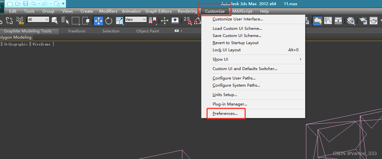The height and width of the screenshot is (159, 382).
Task: Open the Redo history dropdown arrow
Action: [x=50, y=4]
